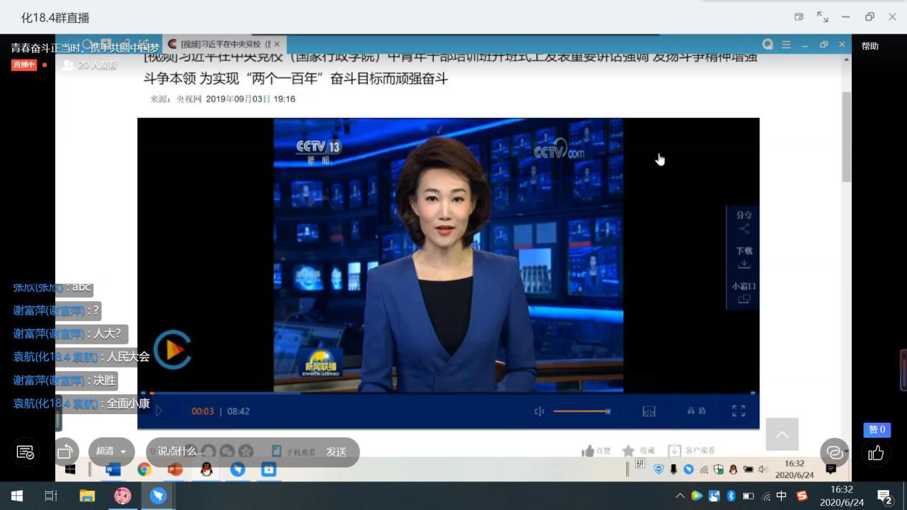Expand hidden system tray icons
Viewport: 907px width, 510px height.
coord(679,496)
